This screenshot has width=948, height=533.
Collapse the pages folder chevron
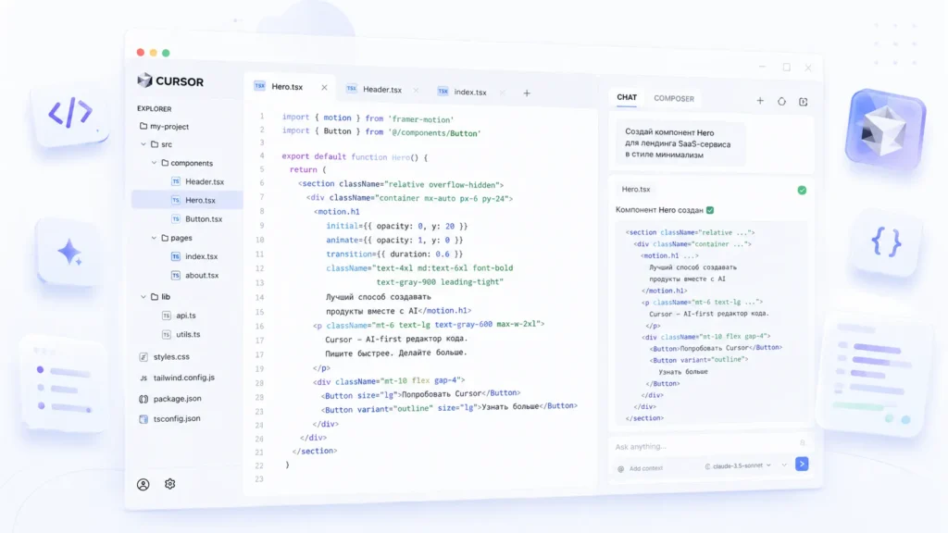[154, 238]
